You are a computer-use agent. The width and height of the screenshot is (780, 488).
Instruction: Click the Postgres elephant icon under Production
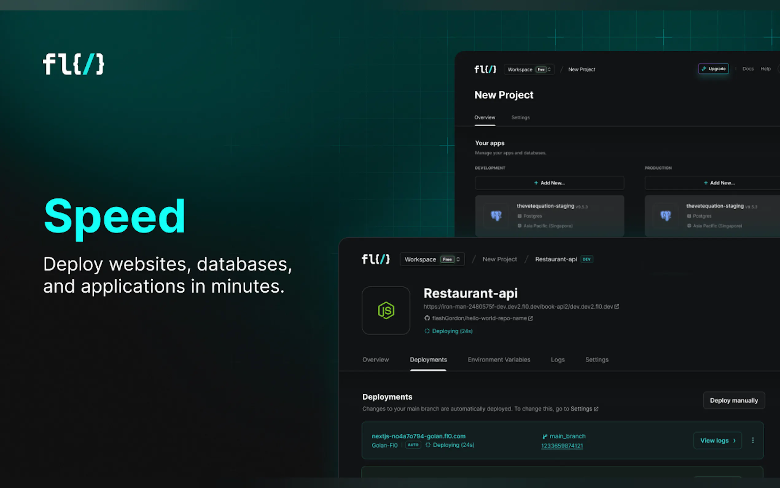click(665, 216)
